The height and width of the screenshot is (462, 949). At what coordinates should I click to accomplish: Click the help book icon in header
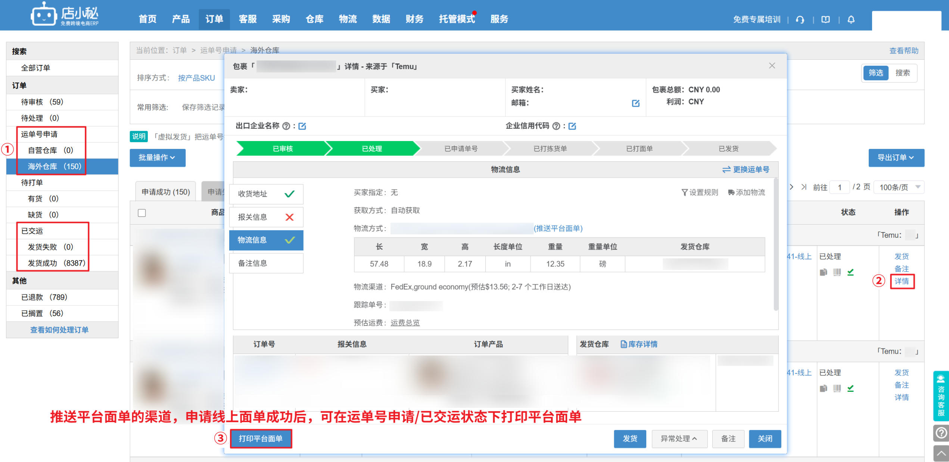(x=825, y=19)
